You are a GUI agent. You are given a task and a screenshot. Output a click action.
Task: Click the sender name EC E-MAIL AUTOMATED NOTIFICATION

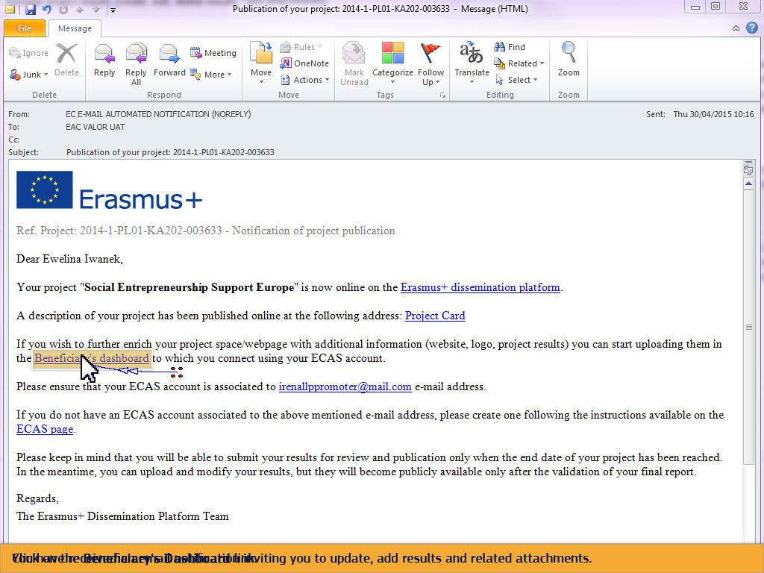[x=158, y=114]
